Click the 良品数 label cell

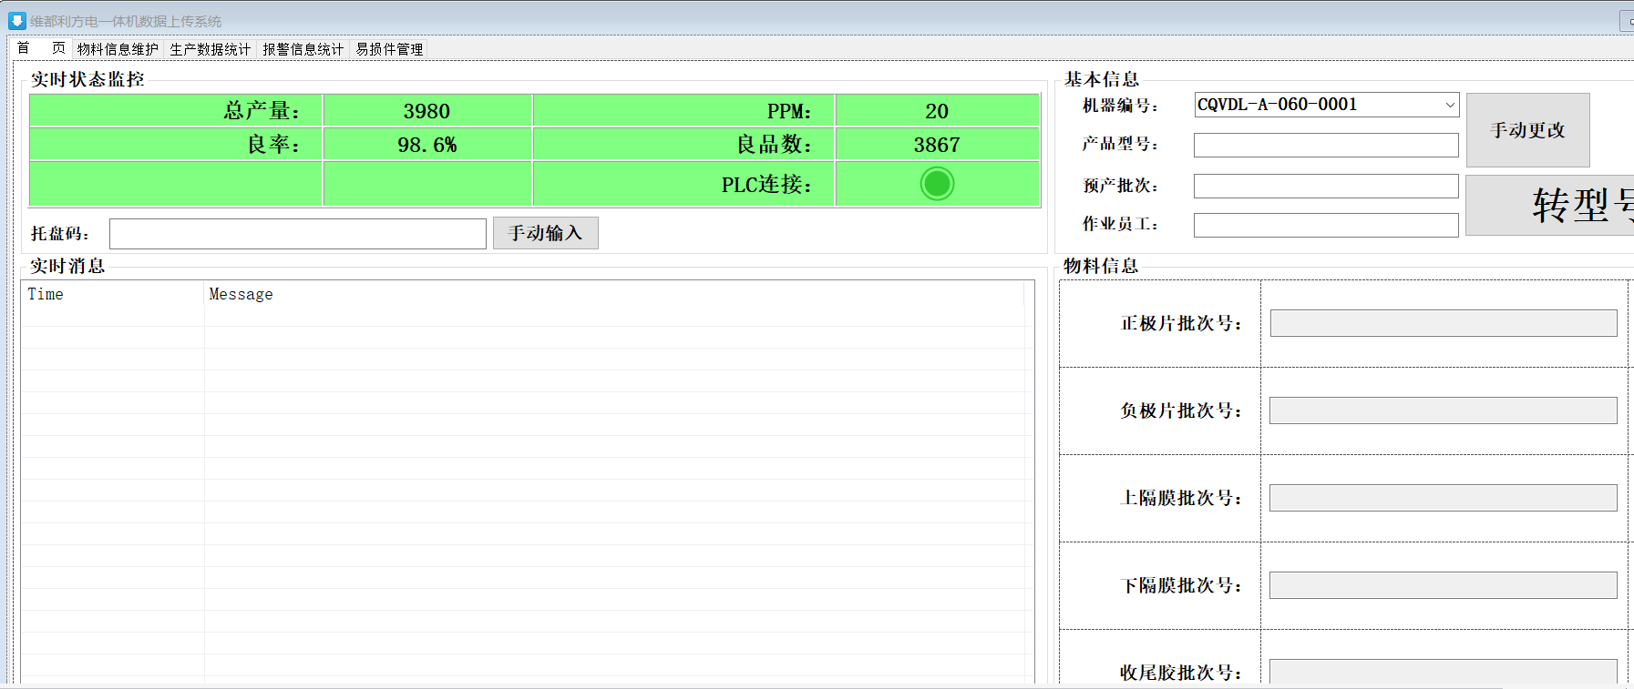tap(683, 145)
